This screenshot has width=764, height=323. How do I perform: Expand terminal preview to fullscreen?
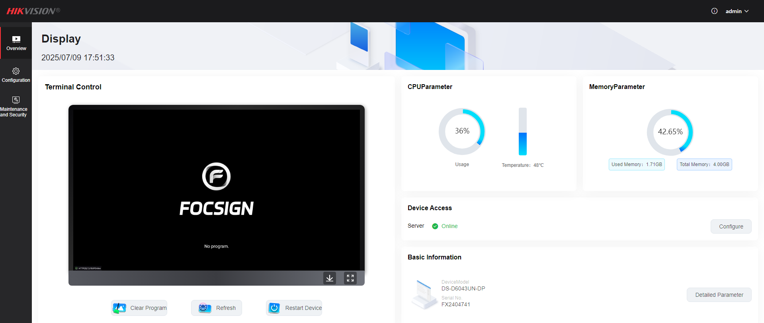click(350, 278)
